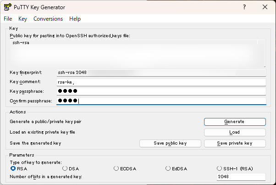The height and width of the screenshot is (185, 276).
Task: Click the title bar help question mark
Action: coord(244,7)
